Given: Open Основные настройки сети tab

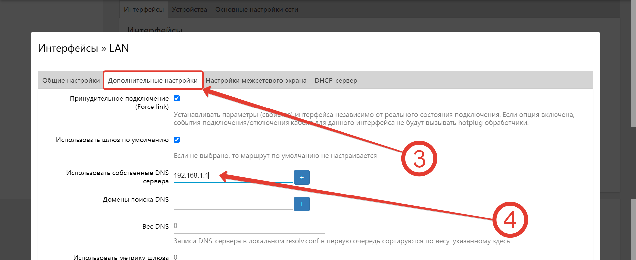Looking at the screenshot, I should [257, 9].
